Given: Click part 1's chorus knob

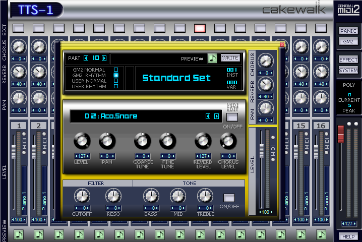Looking at the screenshot, I should pos(19,47).
